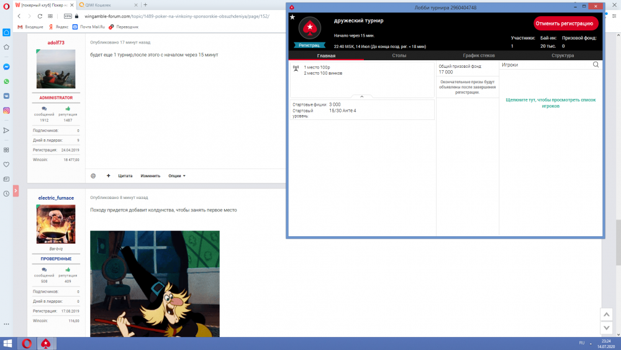Screen dimensions: 621x350
Task: Open sidebar personal news icon
Action: click(6, 179)
